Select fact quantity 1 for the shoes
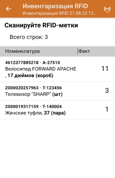The image size is (115, 178). (107, 109)
